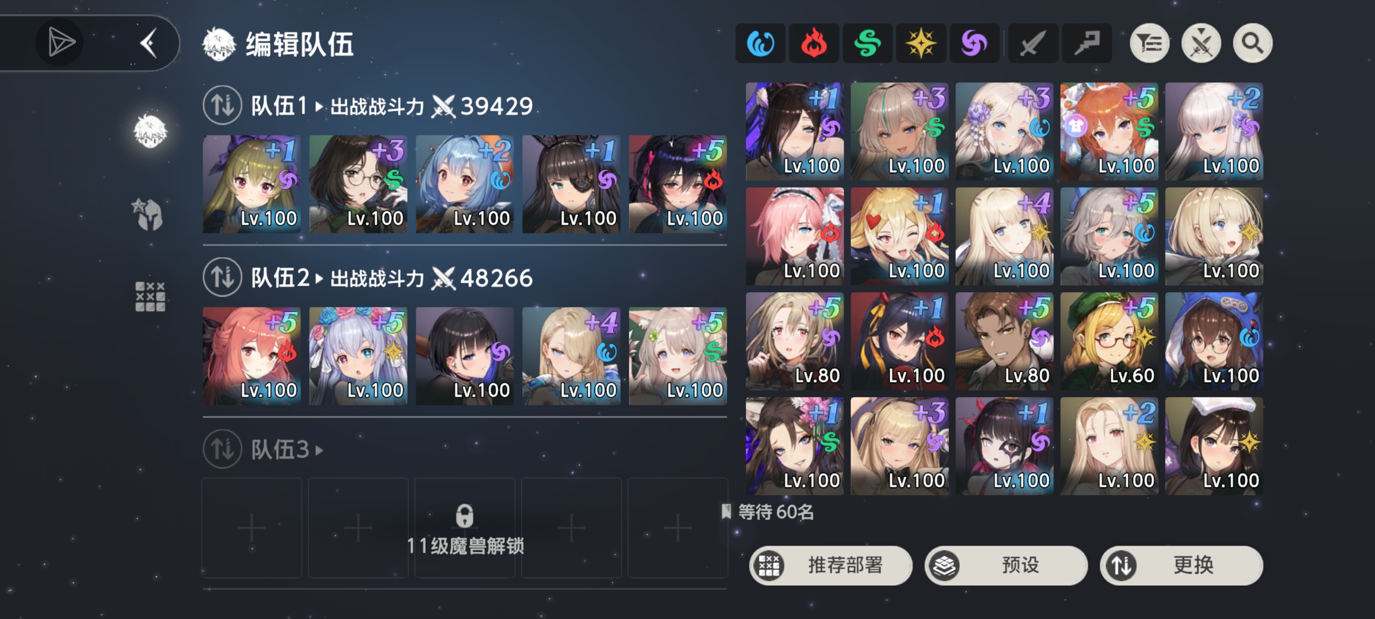1375x619 pixels.
Task: Click the 推荐部署 button
Action: click(831, 565)
